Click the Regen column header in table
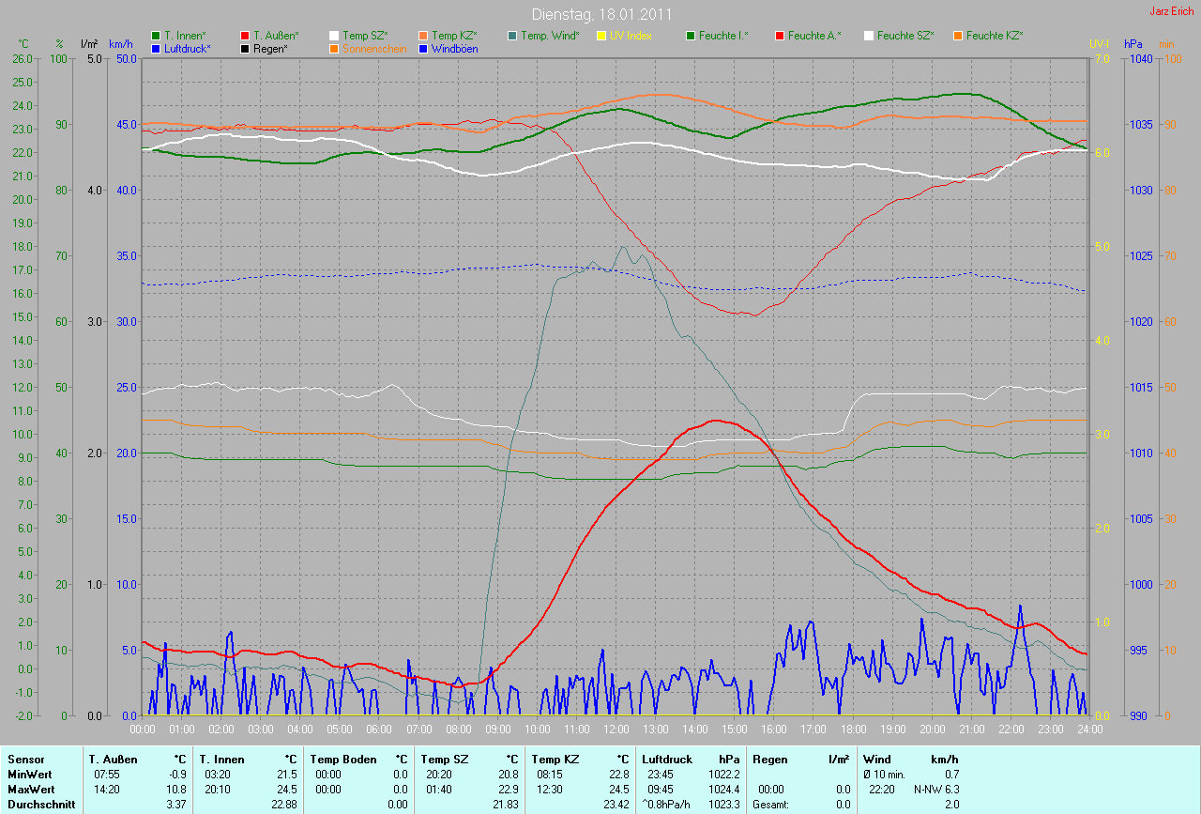 pyautogui.click(x=769, y=760)
